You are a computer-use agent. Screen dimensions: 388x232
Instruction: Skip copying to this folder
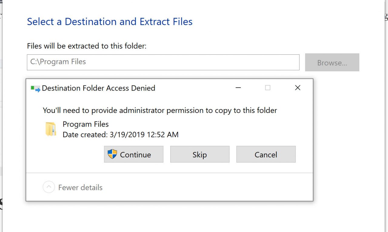click(199, 154)
